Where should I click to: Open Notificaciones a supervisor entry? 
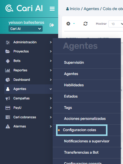click(87, 141)
